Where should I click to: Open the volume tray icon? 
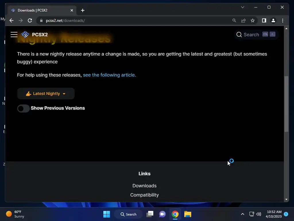pos(259,214)
